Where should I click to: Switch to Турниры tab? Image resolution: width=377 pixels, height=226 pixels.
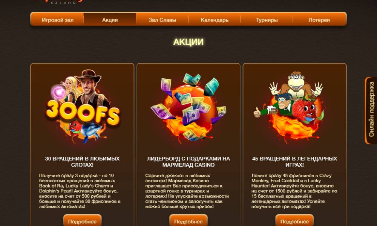click(267, 20)
